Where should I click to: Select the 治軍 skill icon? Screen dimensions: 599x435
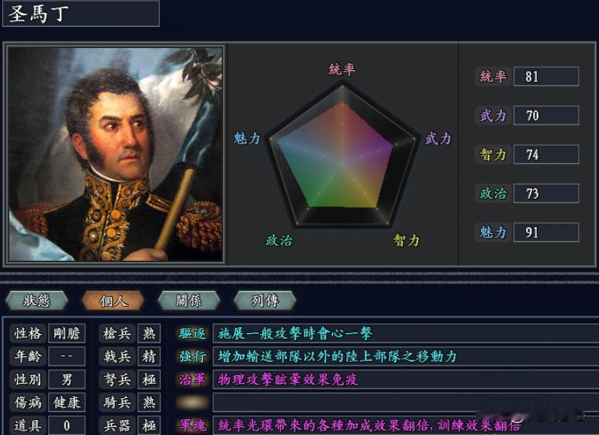(193, 380)
